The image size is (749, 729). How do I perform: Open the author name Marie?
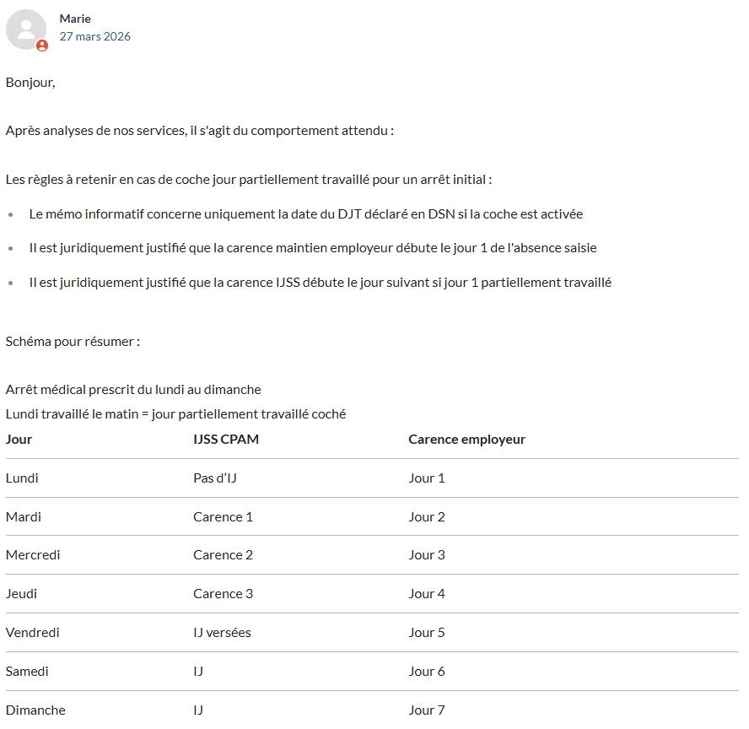click(75, 19)
